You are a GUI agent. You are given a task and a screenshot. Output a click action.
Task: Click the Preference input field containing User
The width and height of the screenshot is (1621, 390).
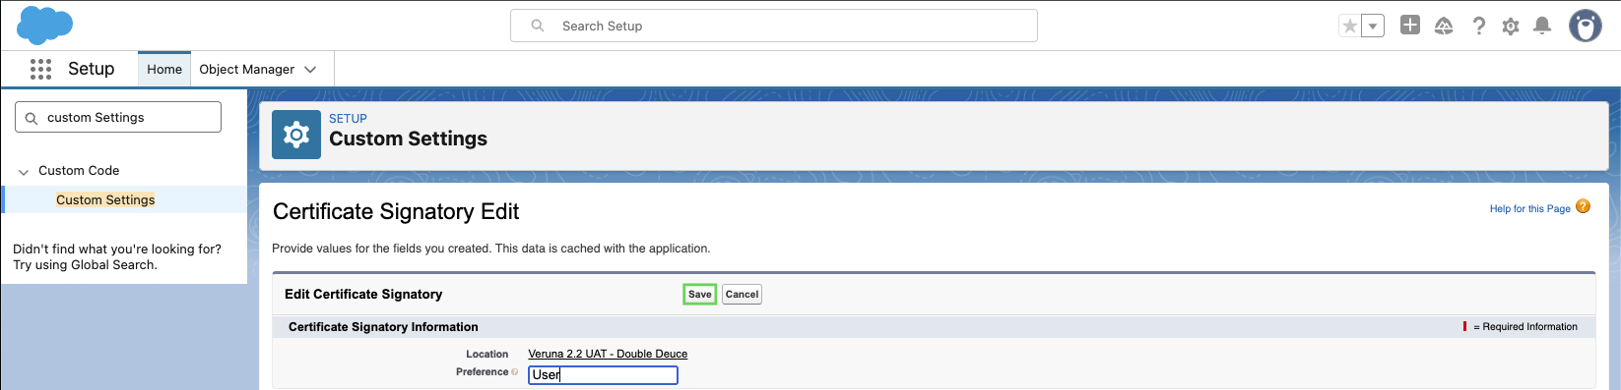pos(603,374)
